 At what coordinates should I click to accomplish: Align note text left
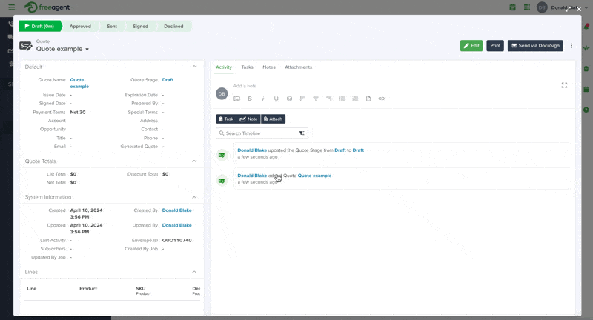click(302, 99)
